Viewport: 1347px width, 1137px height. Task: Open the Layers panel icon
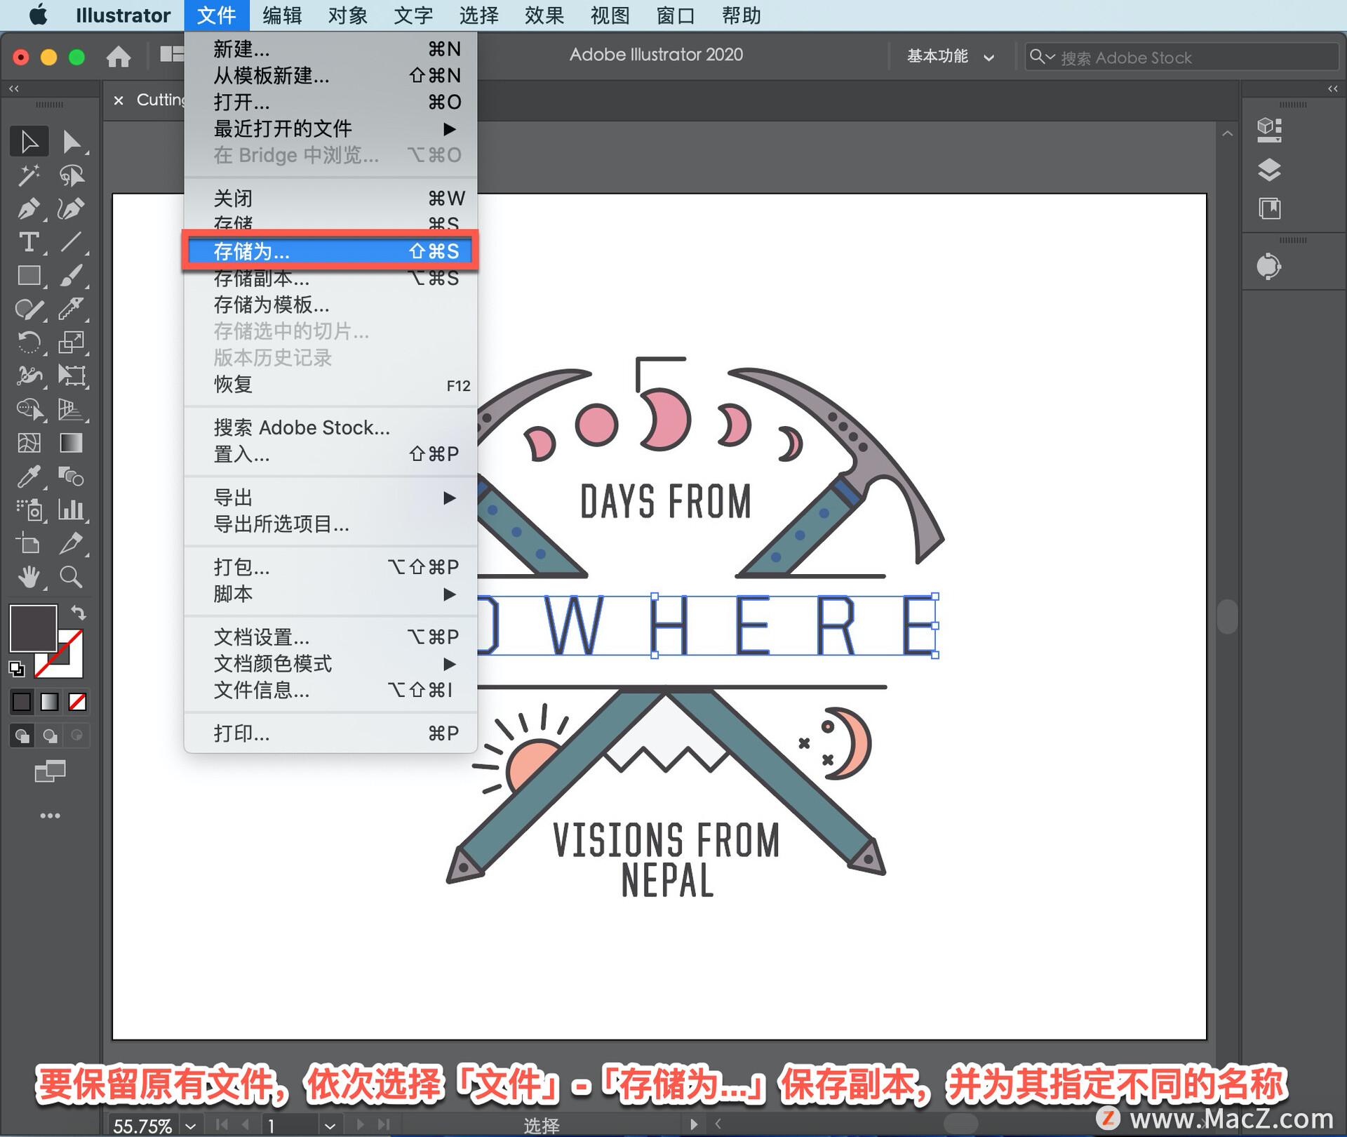(x=1269, y=170)
